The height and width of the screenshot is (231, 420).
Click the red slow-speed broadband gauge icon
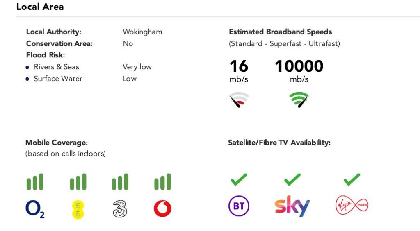point(239,100)
